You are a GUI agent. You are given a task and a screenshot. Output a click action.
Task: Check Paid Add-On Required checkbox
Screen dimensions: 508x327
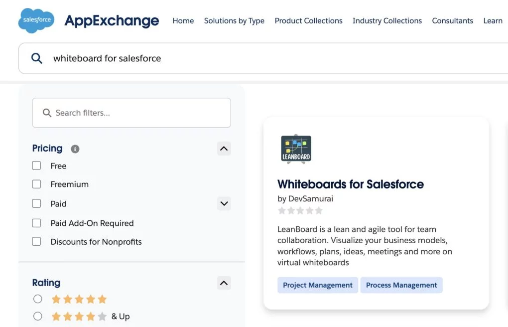point(37,223)
